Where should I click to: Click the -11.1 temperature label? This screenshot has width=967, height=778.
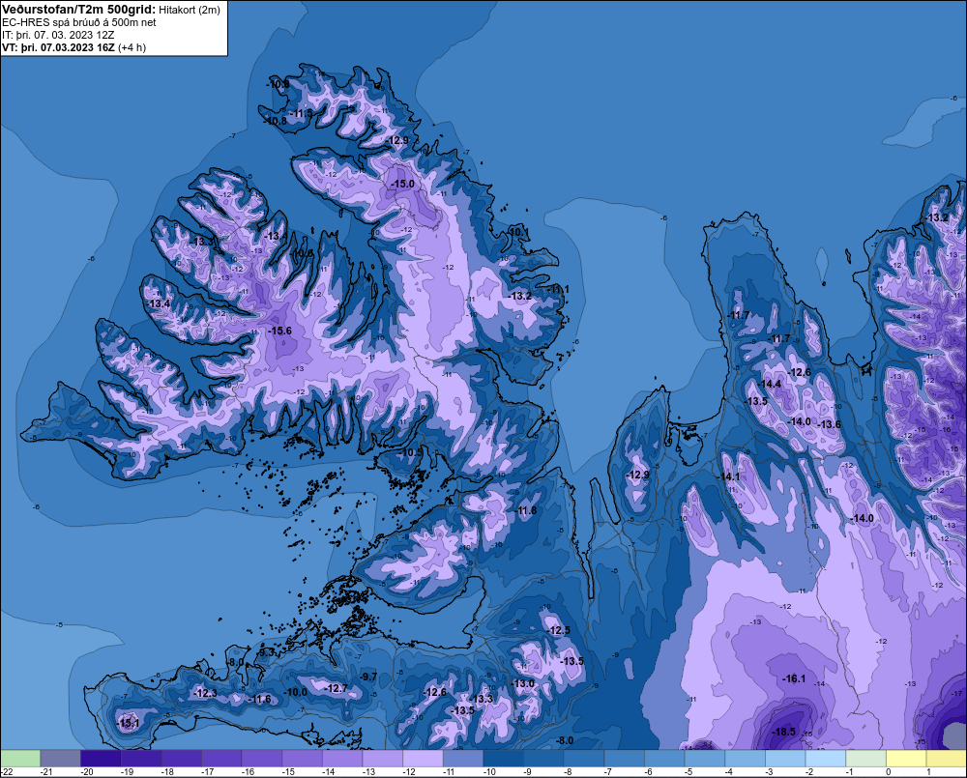coord(559,289)
